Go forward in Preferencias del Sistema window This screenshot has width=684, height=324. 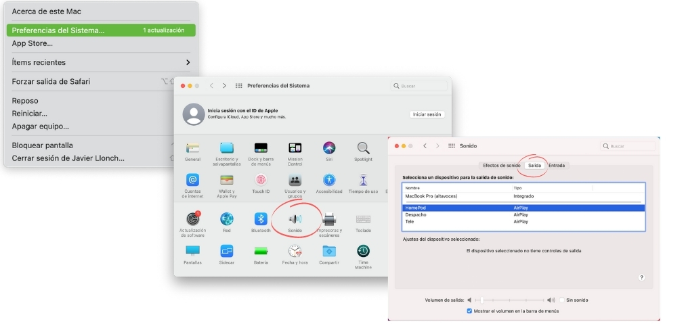(224, 86)
